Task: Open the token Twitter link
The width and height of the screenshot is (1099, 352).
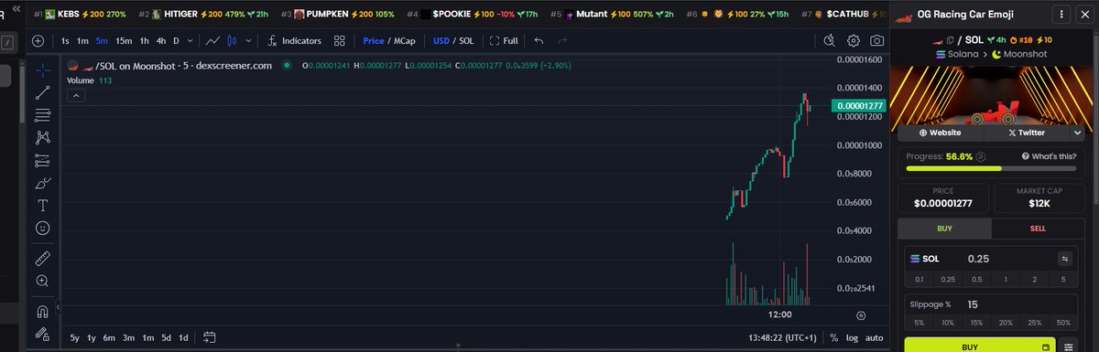Action: point(1026,133)
